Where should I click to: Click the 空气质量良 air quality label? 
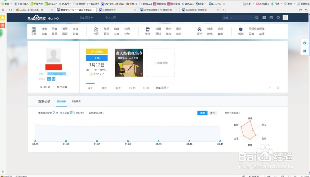point(97,51)
